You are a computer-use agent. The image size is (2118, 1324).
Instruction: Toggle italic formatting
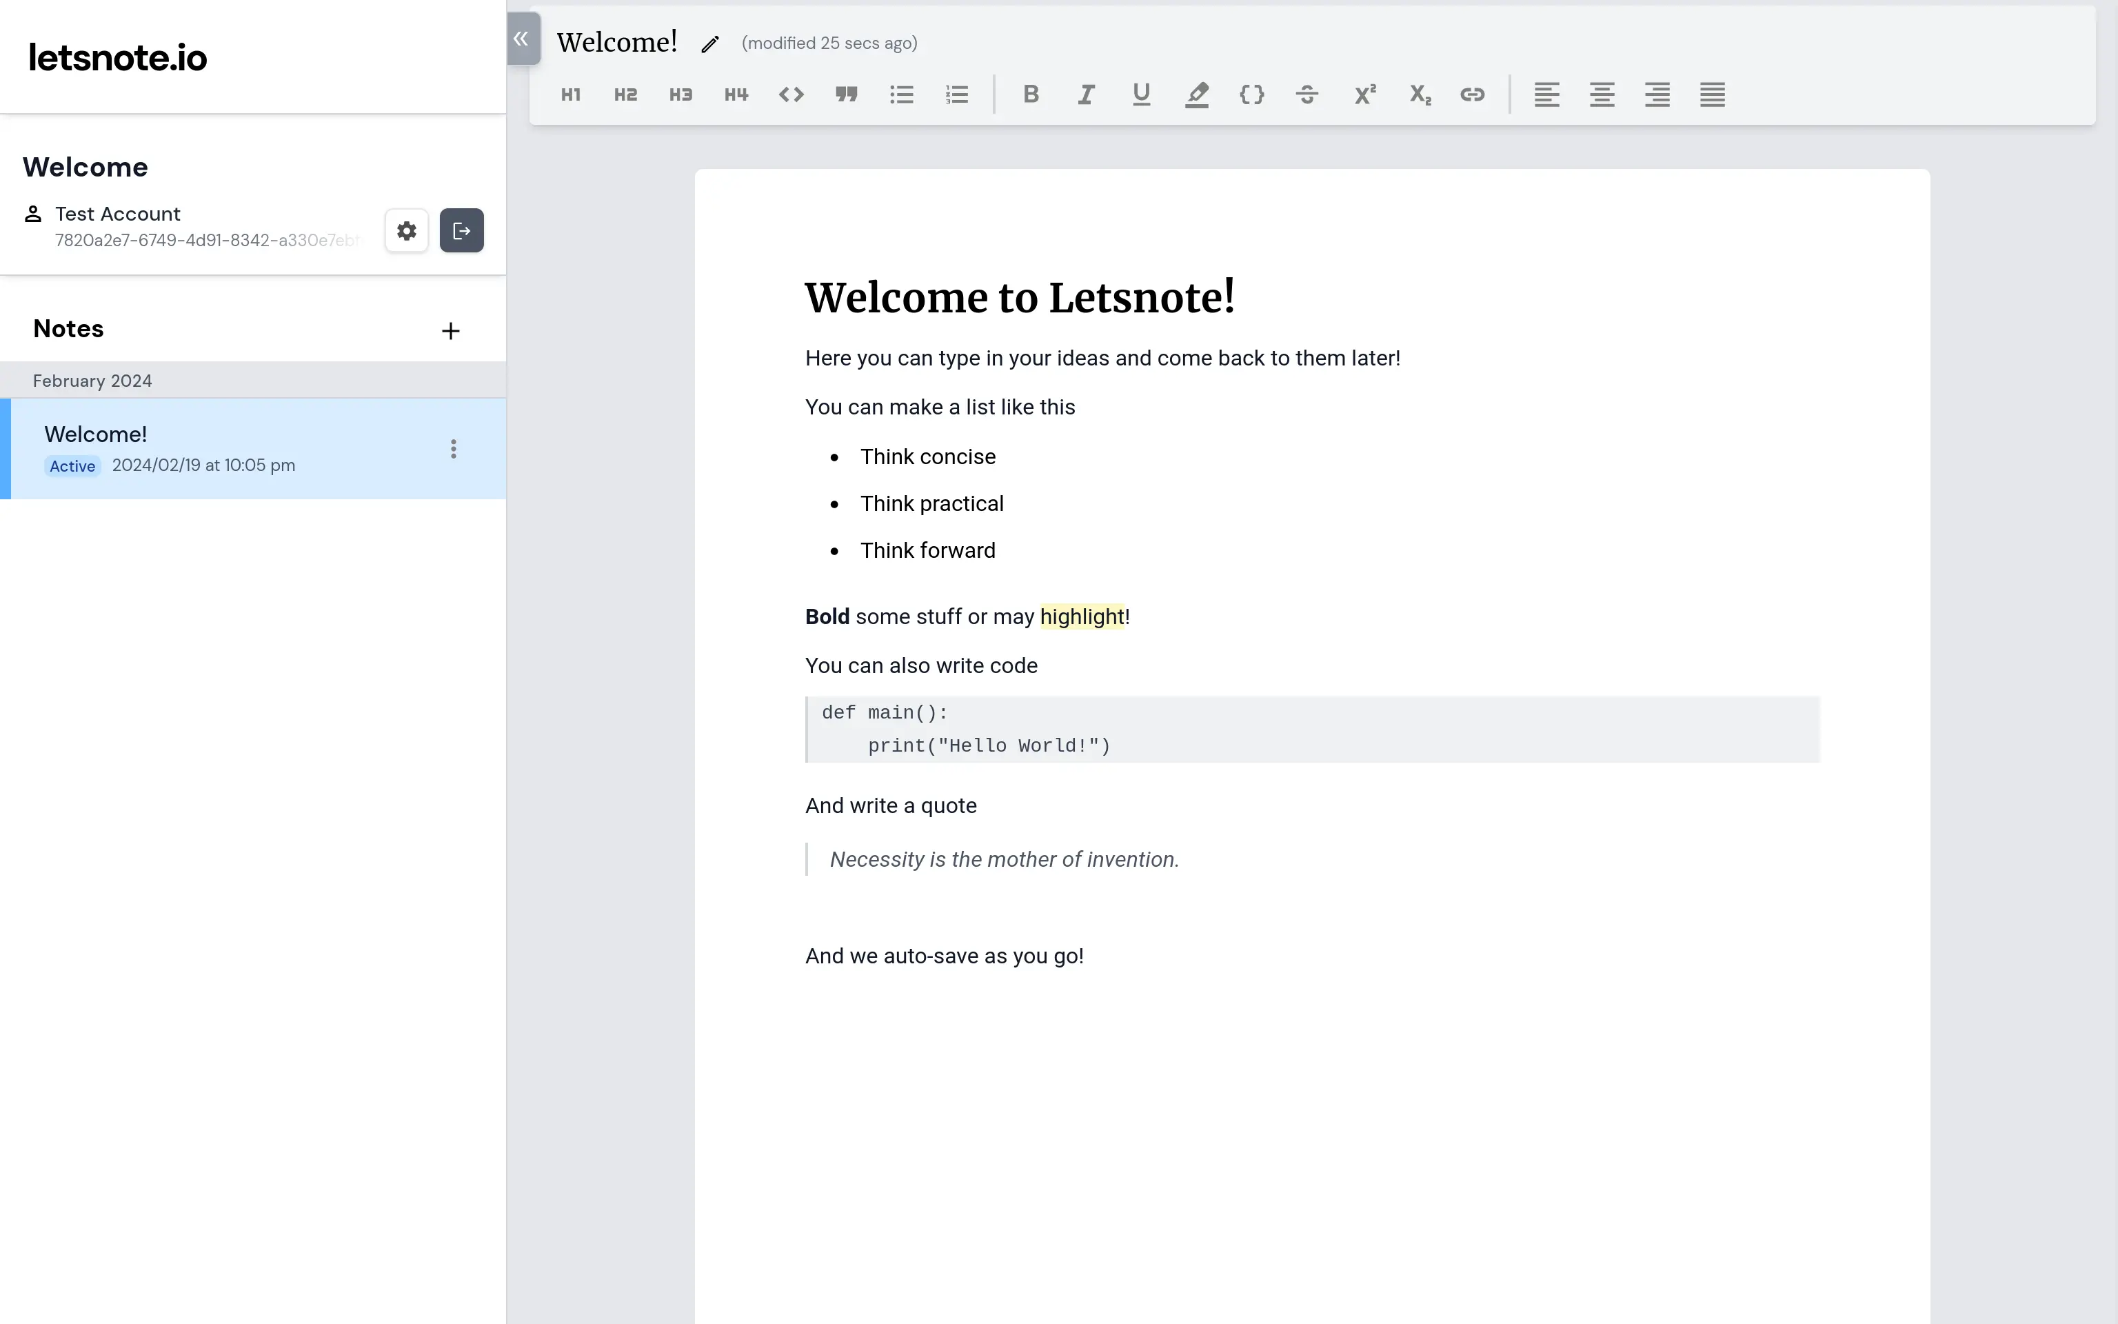[x=1086, y=94]
